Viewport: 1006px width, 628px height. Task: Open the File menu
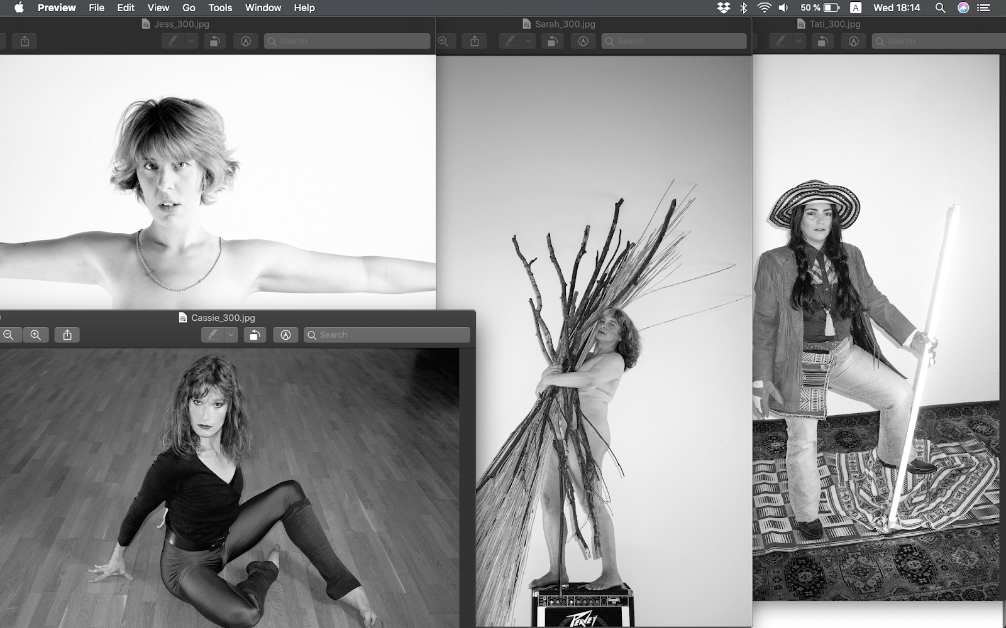[96, 8]
